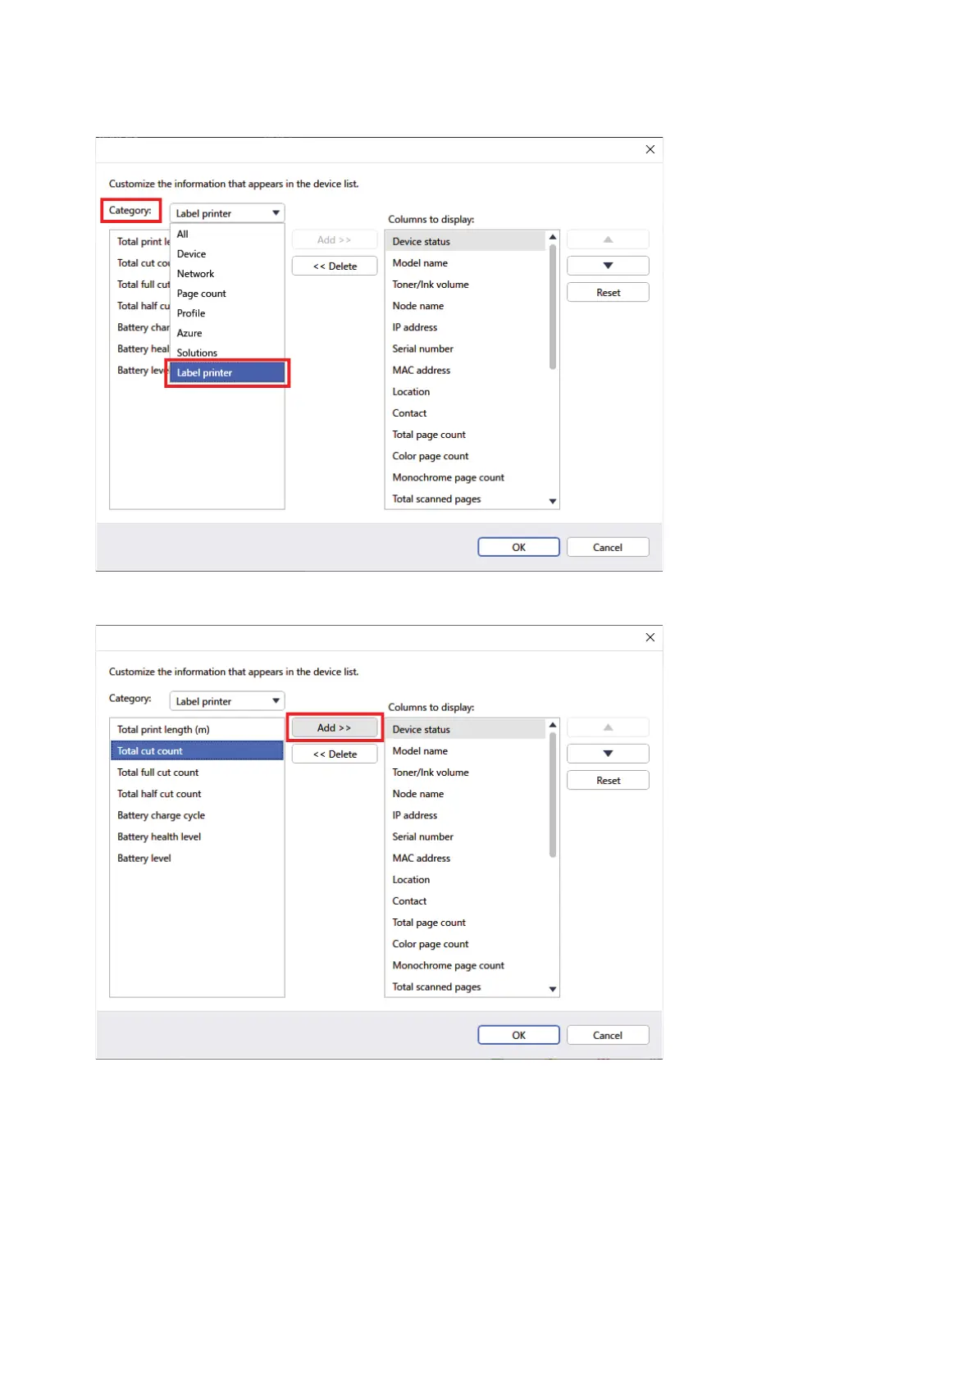Click scroll-down arrow of columns list in dialog with open Category list

(x=553, y=501)
